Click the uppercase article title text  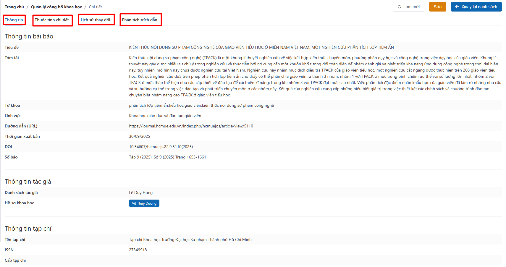coord(261,47)
